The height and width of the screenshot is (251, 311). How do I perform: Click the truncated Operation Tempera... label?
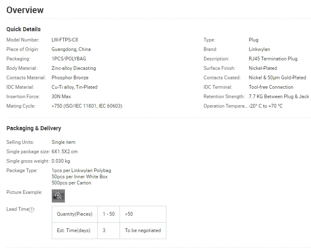[225, 106]
